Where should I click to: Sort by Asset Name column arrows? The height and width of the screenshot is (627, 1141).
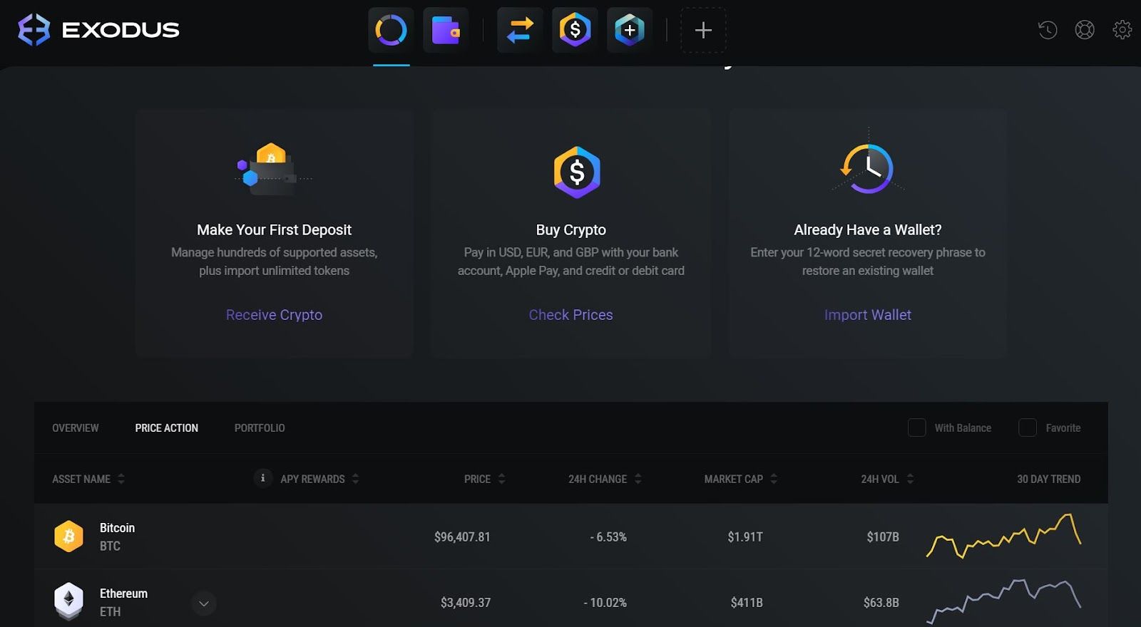[x=121, y=479]
